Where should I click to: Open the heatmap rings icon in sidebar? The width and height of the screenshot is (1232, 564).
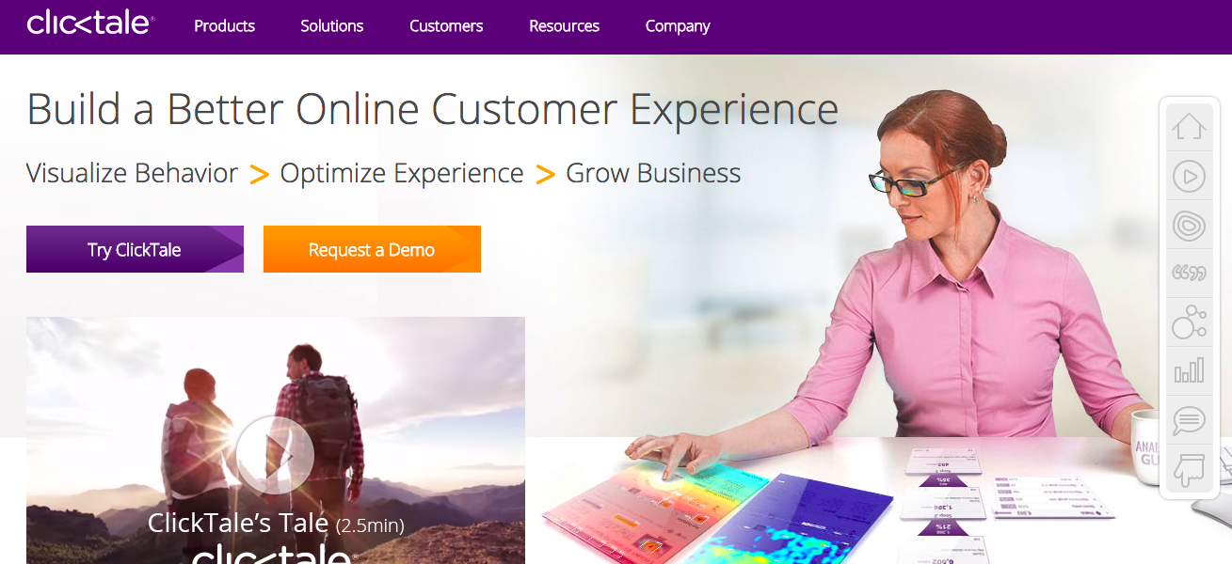tap(1189, 225)
